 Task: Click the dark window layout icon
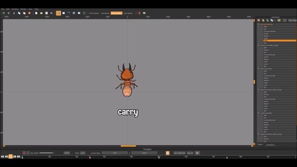(x=69, y=13)
